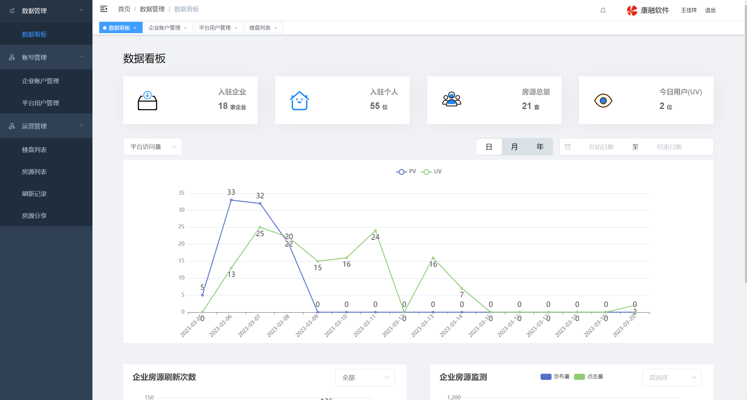The height and width of the screenshot is (400, 747).
Task: Toggle 发布量 legend in 企业房源监测
Action: (x=555, y=377)
